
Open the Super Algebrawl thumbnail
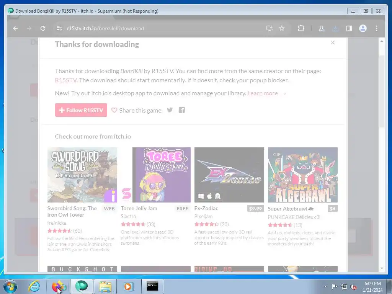[303, 175]
